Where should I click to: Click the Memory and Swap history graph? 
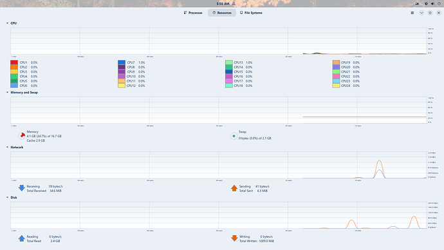pos(219,110)
